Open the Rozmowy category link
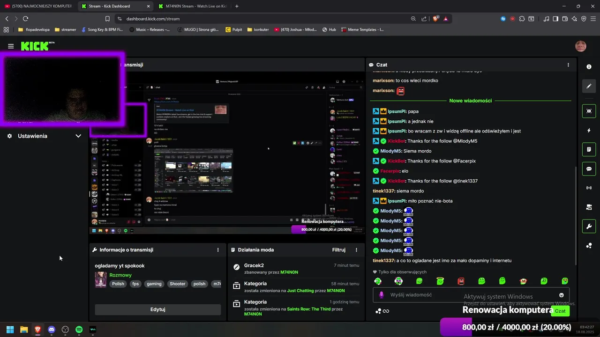The width and height of the screenshot is (600, 337). tap(120, 275)
